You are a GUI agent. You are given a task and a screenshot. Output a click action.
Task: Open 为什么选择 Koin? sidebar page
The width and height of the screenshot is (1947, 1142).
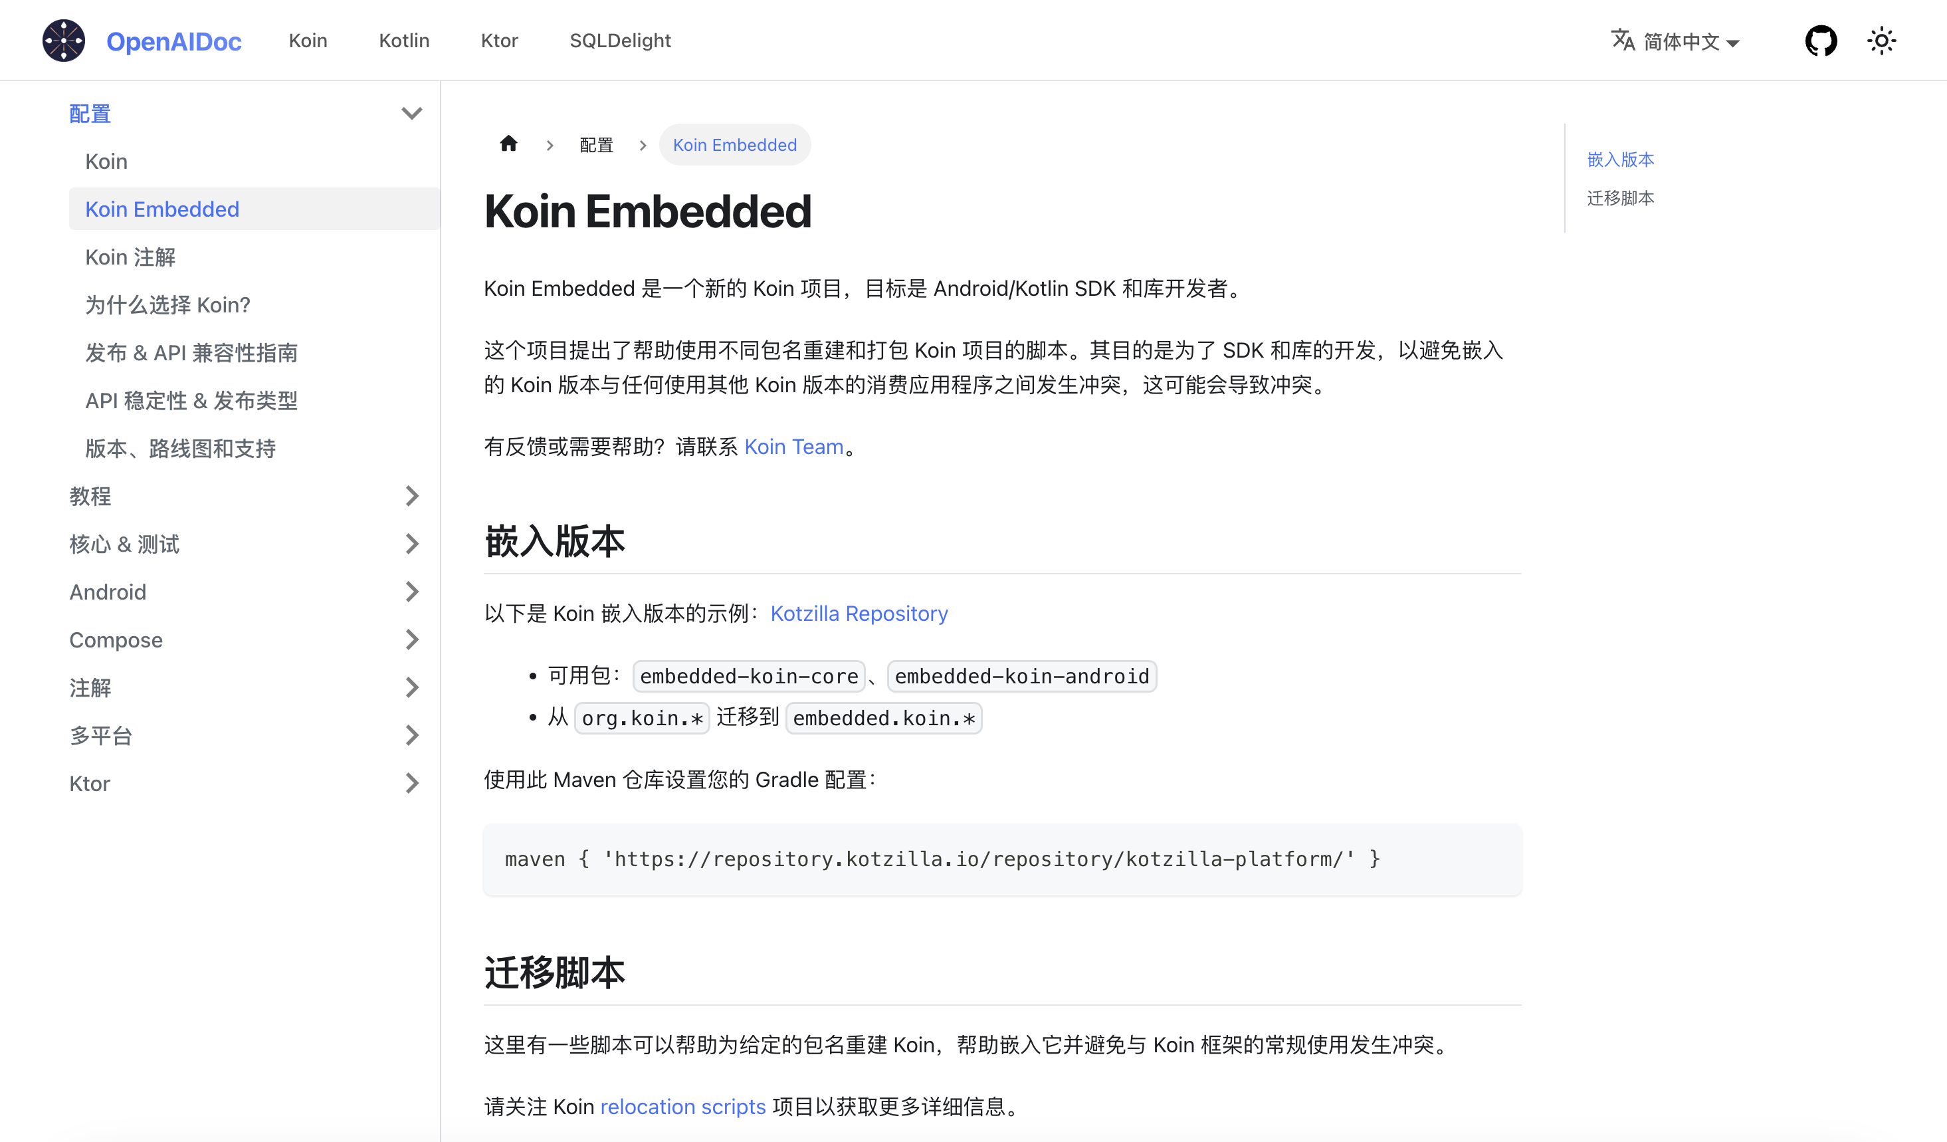167,305
